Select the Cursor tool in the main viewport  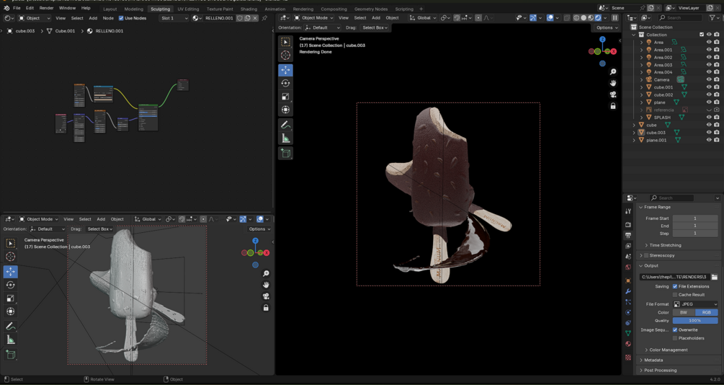point(286,56)
